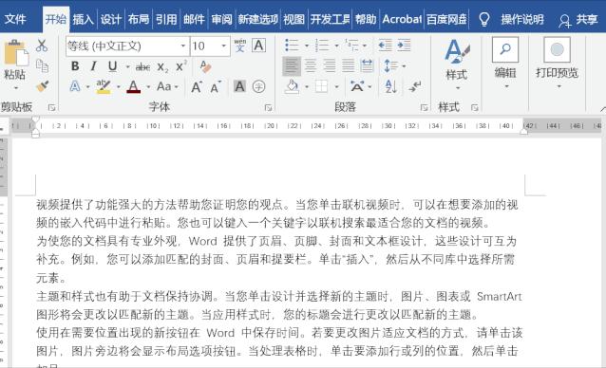Viewport: 606px width, 368px height.
Task: Center align text
Action: 311,66
